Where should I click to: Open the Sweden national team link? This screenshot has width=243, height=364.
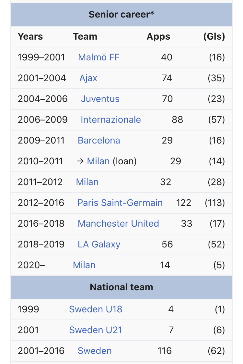[95, 351]
